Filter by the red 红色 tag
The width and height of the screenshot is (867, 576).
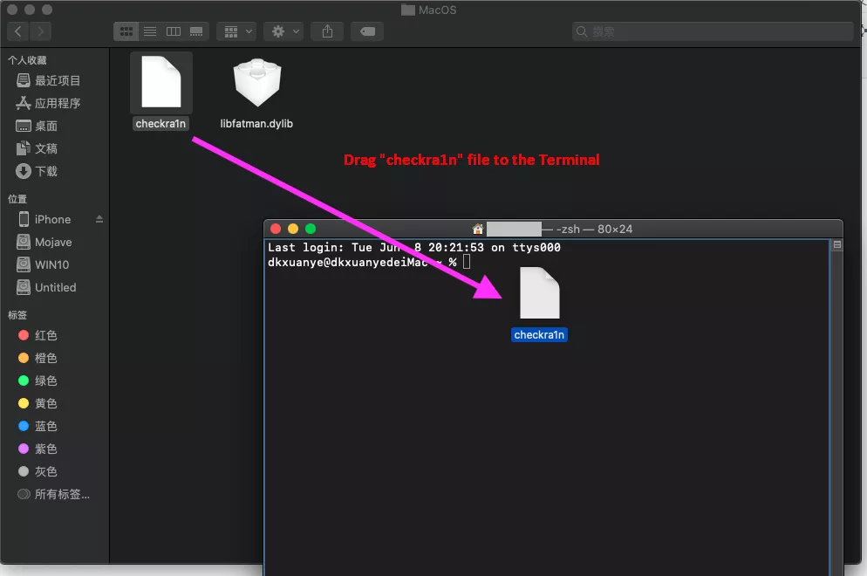[46, 335]
